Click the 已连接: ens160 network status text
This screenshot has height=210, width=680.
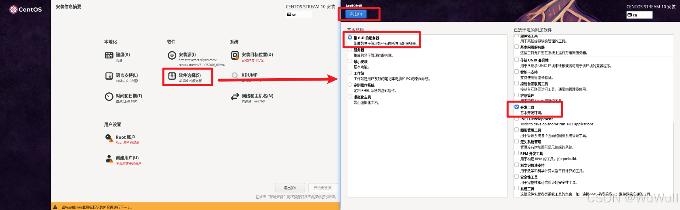pyautogui.click(x=253, y=102)
